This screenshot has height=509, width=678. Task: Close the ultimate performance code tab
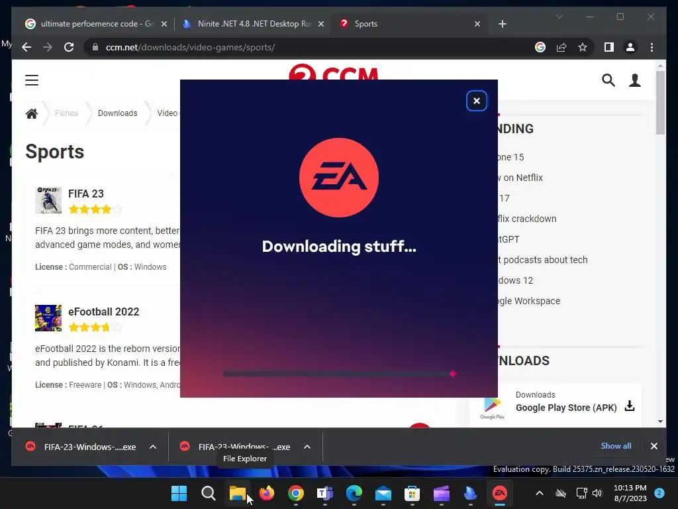(164, 24)
